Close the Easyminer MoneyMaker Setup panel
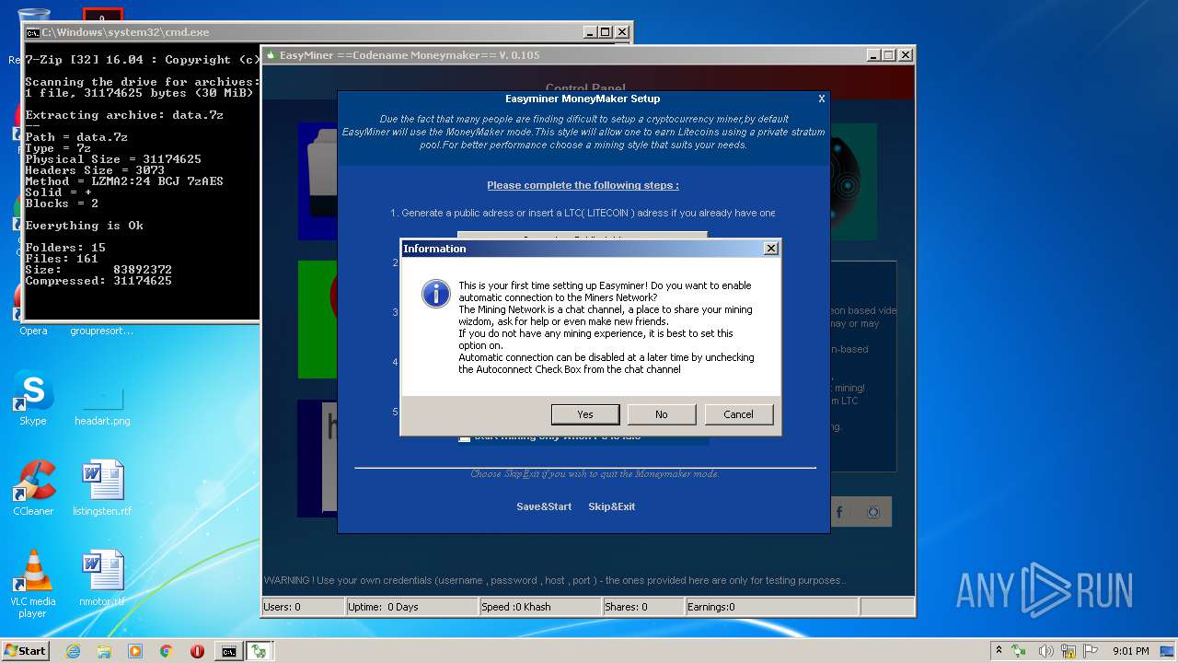 [x=822, y=99]
